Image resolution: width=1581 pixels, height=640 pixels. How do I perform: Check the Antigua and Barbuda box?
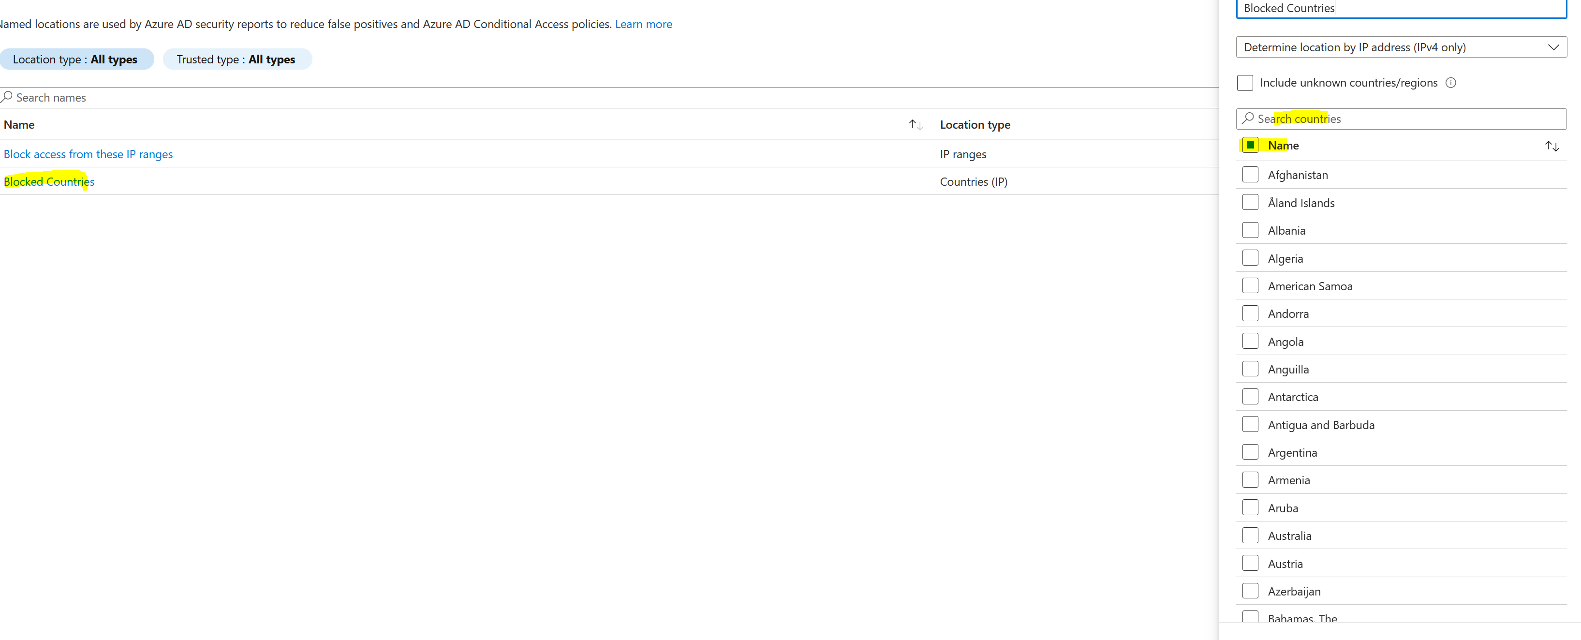[x=1250, y=425]
